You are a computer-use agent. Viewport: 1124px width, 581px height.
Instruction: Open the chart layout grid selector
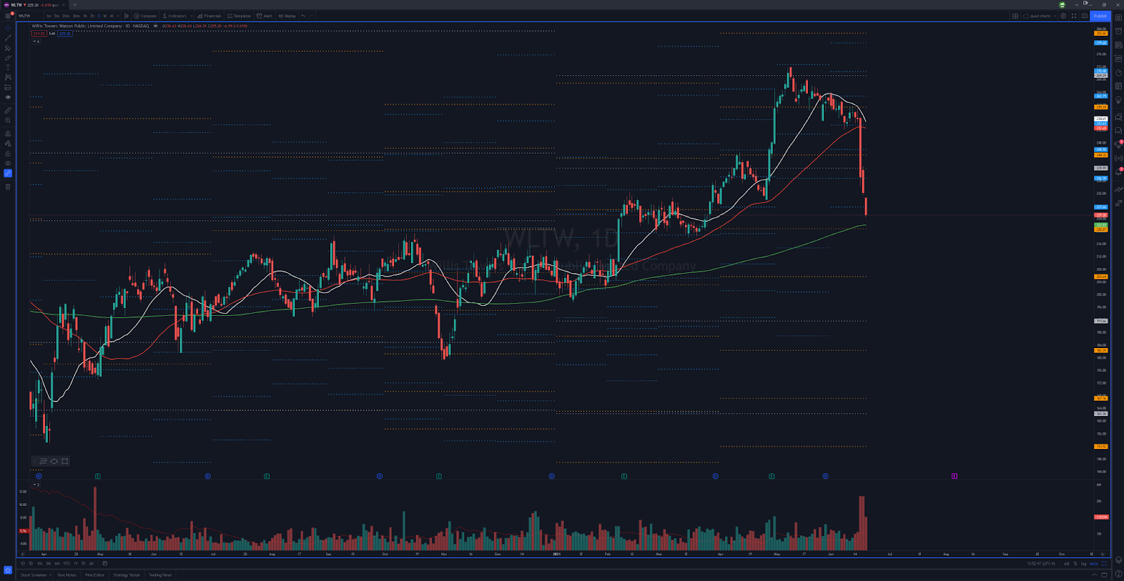point(1015,15)
